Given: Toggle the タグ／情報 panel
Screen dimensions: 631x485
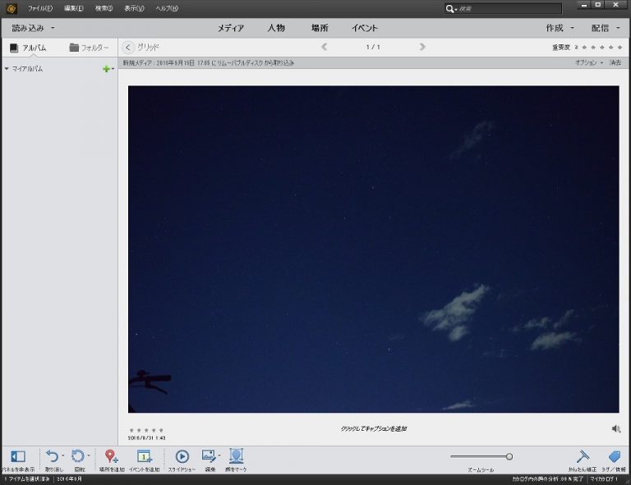Looking at the screenshot, I should pos(614,457).
